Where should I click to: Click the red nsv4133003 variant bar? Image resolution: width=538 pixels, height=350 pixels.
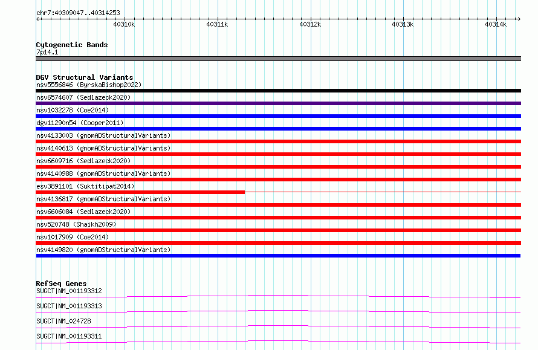[x=278, y=141]
